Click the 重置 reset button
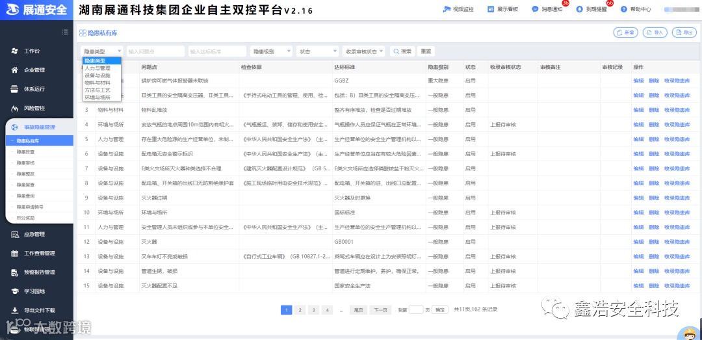 click(426, 51)
